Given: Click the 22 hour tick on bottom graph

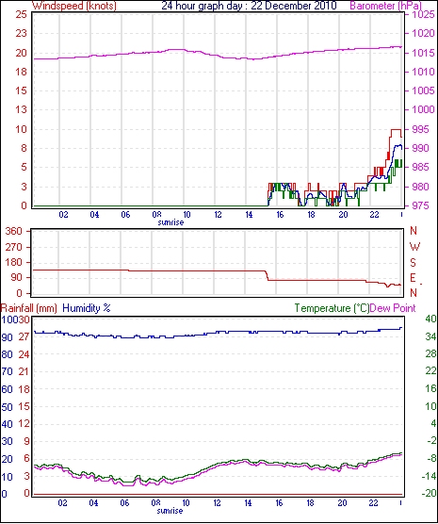Looking at the screenshot, I should tap(373, 502).
